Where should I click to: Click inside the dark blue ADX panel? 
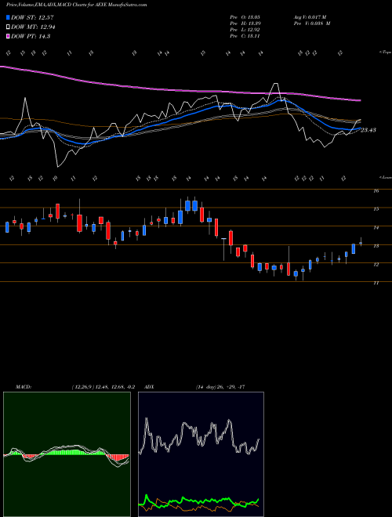tap(201, 454)
